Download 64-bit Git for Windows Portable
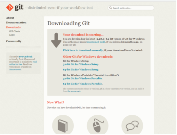 [83, 84]
